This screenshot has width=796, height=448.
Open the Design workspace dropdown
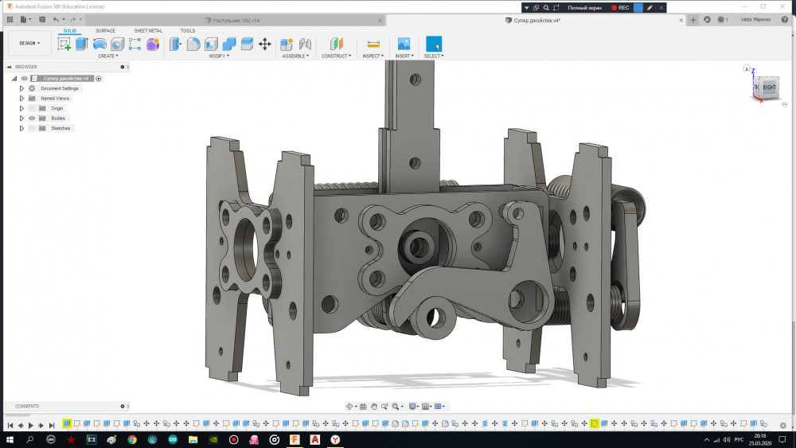point(29,43)
